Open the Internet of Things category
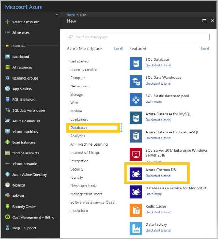Screen dimensions: 218x239 [x=85, y=153]
